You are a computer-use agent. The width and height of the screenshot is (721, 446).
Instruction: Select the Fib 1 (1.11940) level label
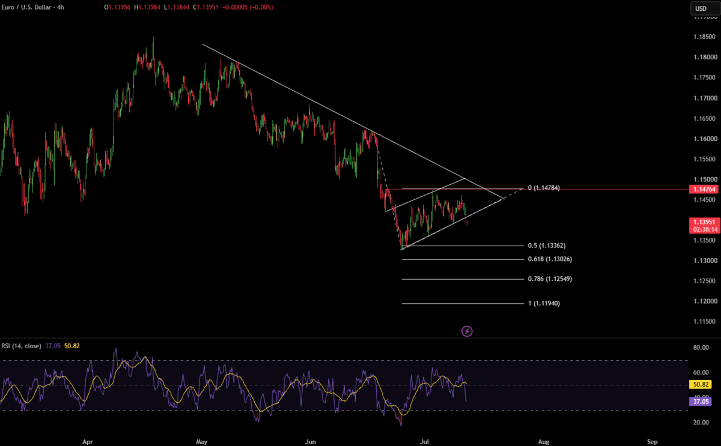544,304
